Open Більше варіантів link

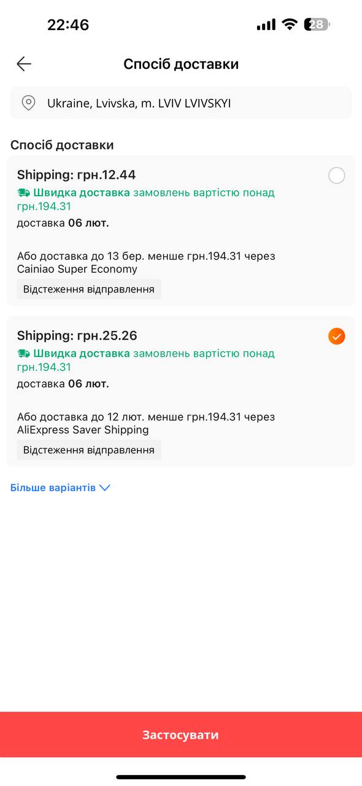click(53, 488)
